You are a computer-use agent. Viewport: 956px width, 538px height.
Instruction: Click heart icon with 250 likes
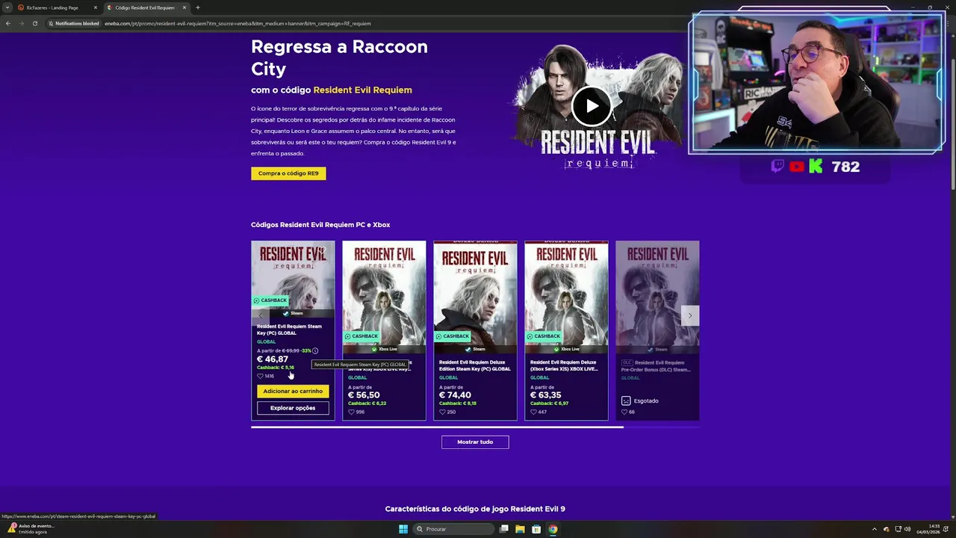[x=443, y=412]
